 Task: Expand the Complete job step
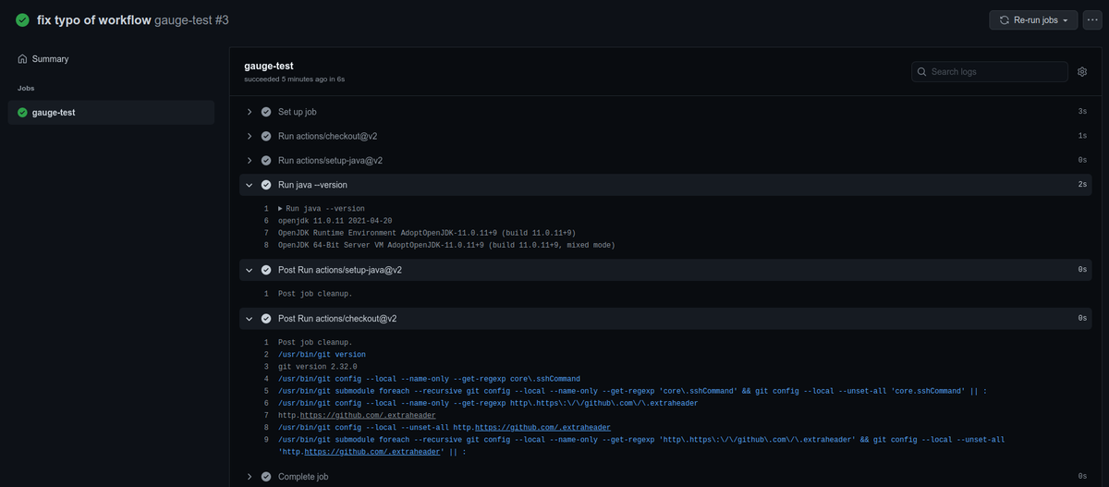click(x=249, y=476)
